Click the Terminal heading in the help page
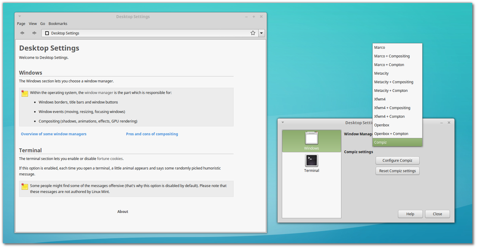 pos(31,151)
